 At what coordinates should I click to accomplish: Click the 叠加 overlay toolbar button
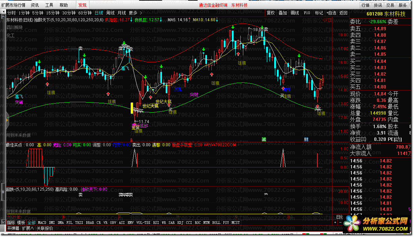(x=283, y=13)
